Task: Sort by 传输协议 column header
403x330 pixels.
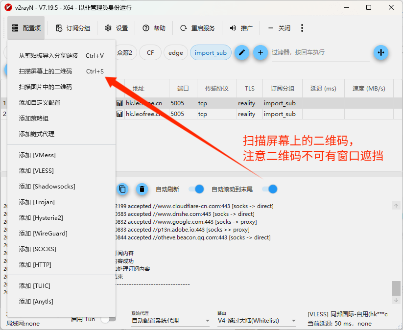Action: tap(216, 89)
